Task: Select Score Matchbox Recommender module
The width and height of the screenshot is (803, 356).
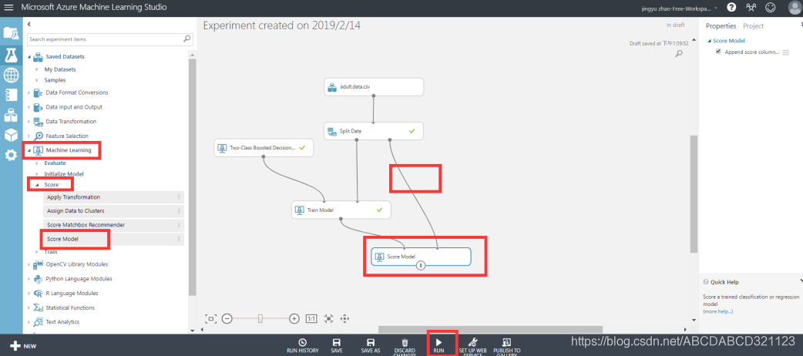Action: coord(114,225)
